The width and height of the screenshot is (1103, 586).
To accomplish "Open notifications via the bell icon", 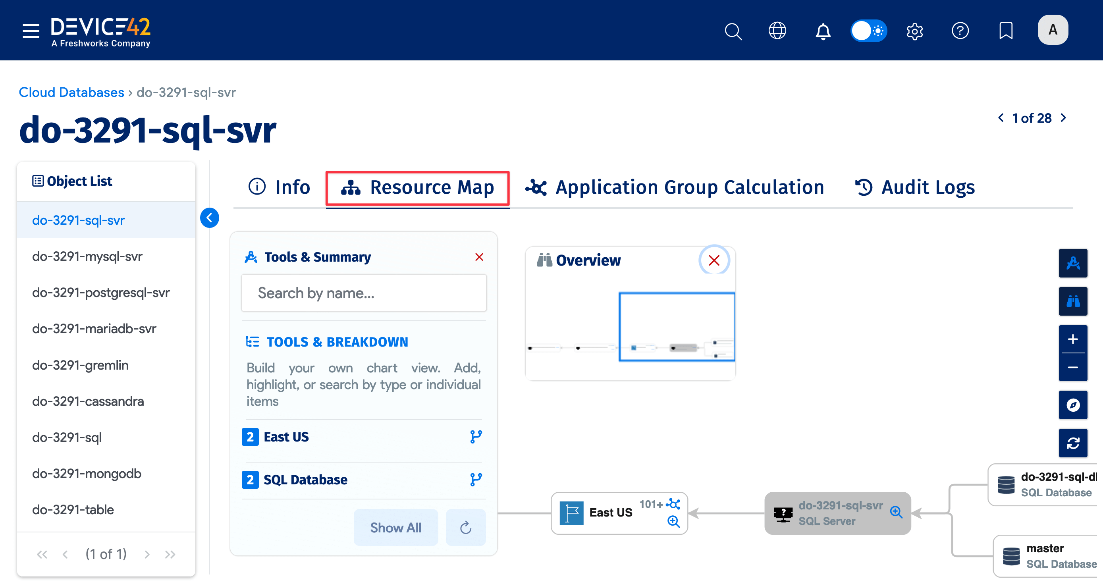I will point(822,31).
